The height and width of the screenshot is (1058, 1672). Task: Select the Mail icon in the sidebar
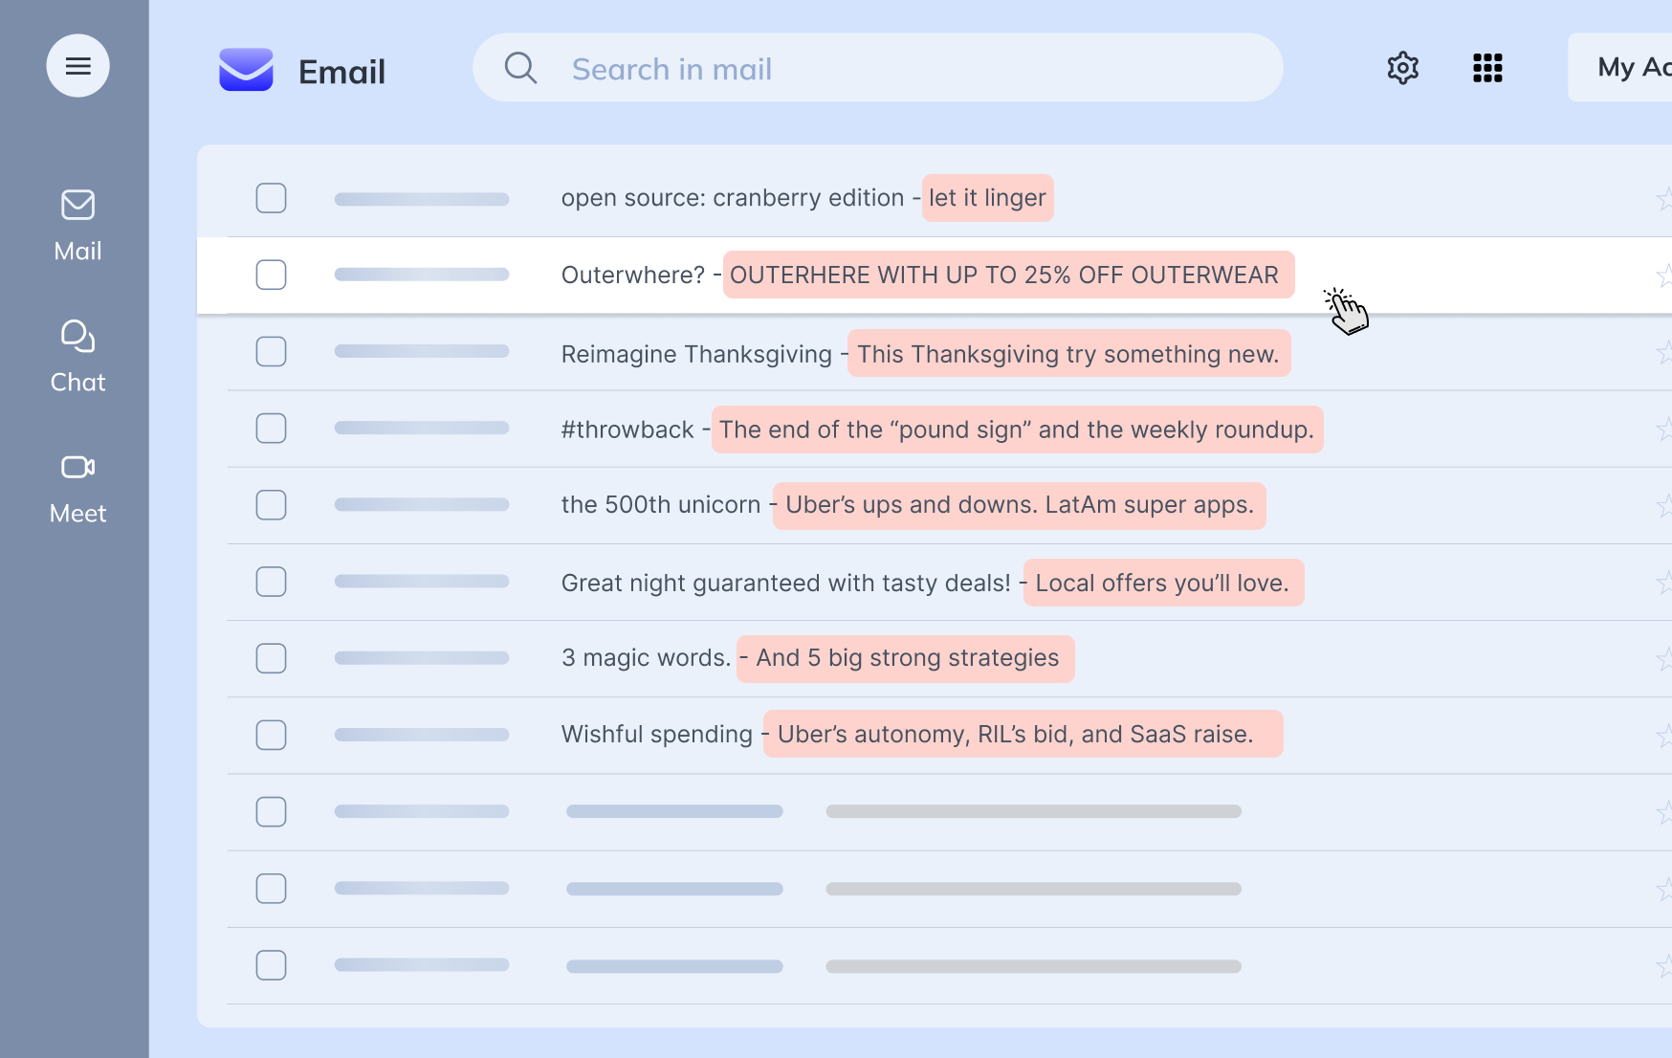tap(77, 205)
